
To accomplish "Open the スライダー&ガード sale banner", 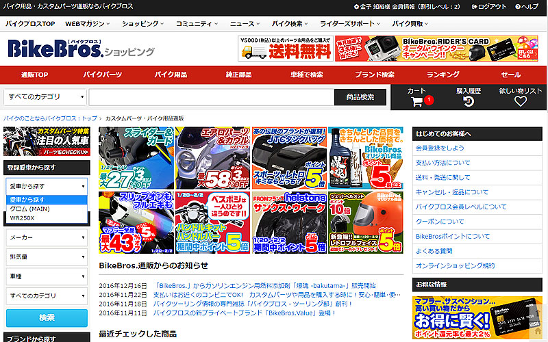I will (x=136, y=158).
